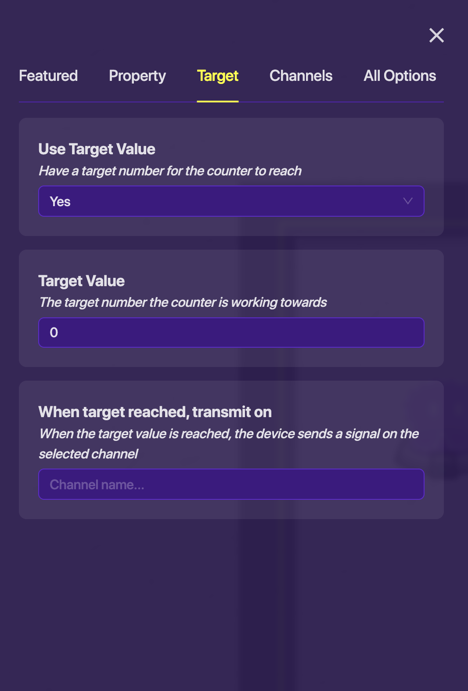Open the Property tab

click(x=137, y=76)
